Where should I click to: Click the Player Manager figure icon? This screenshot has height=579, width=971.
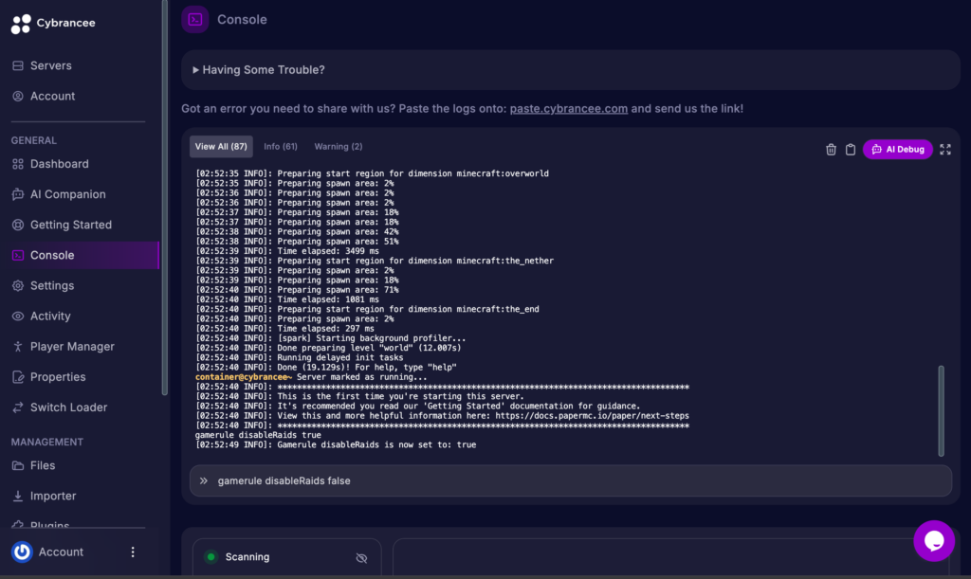click(x=18, y=347)
